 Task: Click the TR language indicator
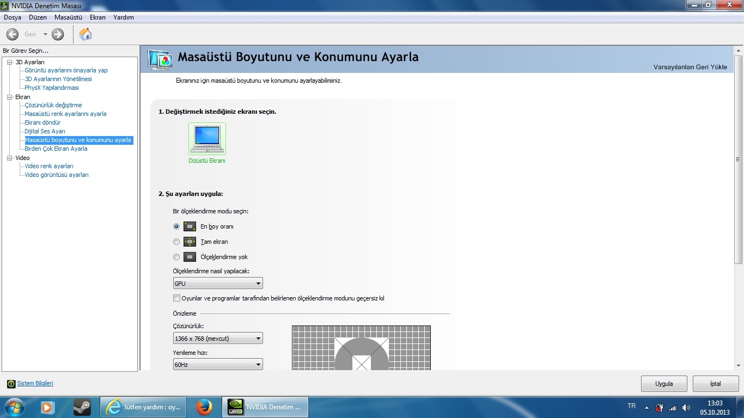632,406
